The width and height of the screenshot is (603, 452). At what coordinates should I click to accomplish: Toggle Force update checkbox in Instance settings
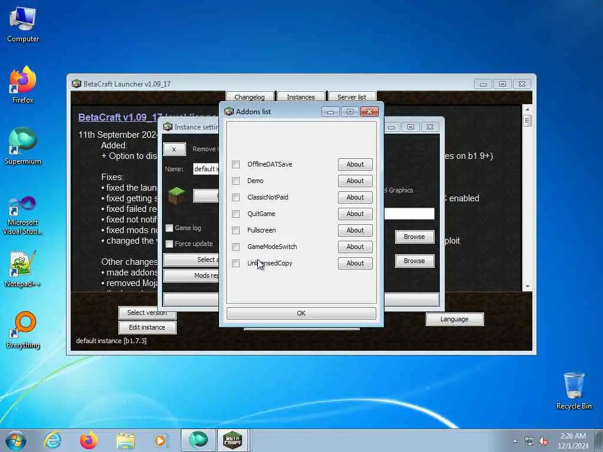(x=169, y=244)
